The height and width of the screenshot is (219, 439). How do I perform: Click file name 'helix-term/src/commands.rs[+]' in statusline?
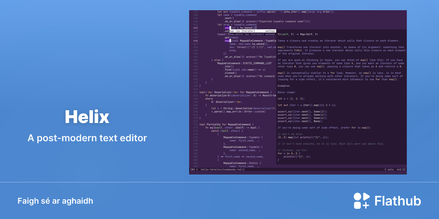[x=222, y=170]
